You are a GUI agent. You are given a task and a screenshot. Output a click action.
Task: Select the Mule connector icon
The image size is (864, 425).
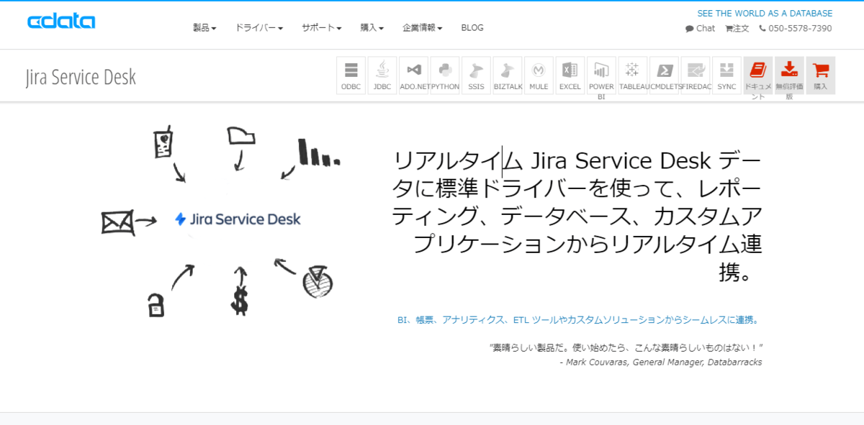tap(539, 75)
